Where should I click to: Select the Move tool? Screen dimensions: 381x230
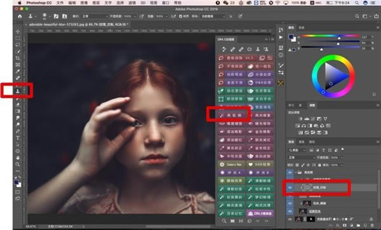(x=18, y=32)
